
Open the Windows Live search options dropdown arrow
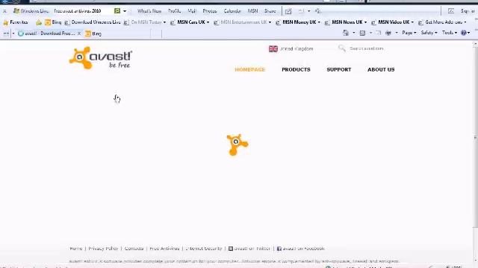click(x=125, y=11)
